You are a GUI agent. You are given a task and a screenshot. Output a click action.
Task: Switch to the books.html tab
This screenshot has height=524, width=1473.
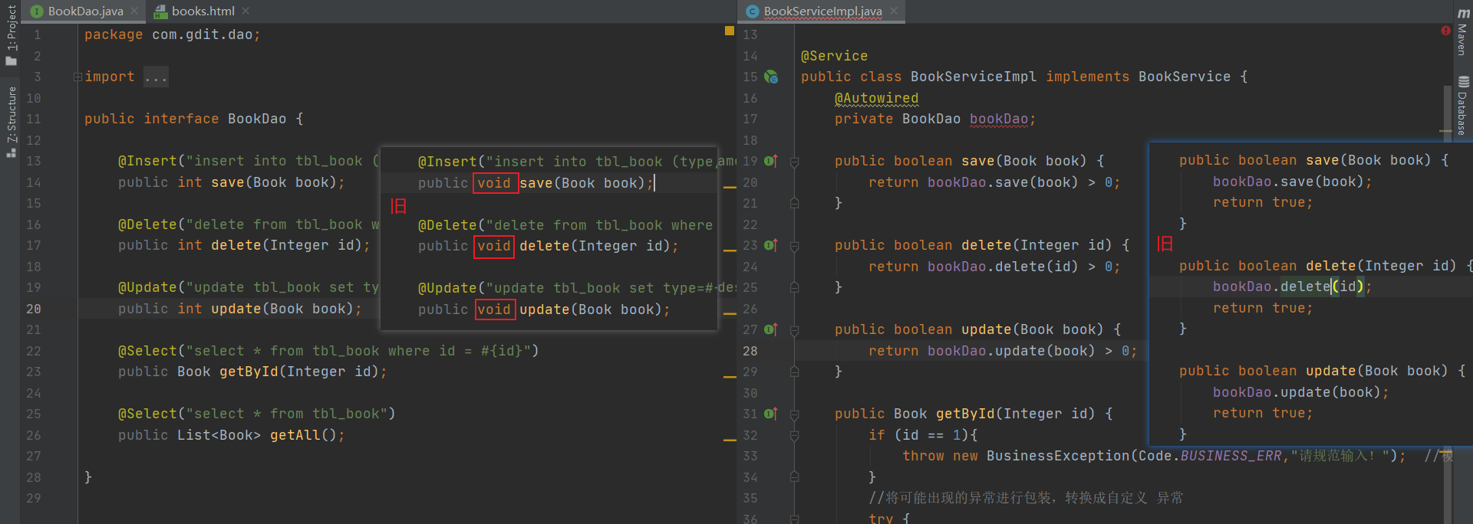[203, 11]
